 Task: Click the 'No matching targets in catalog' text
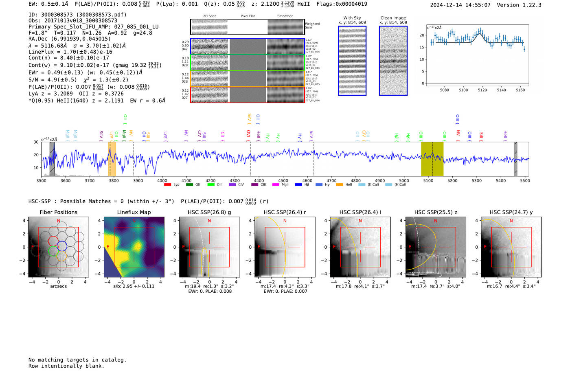pos(77,360)
